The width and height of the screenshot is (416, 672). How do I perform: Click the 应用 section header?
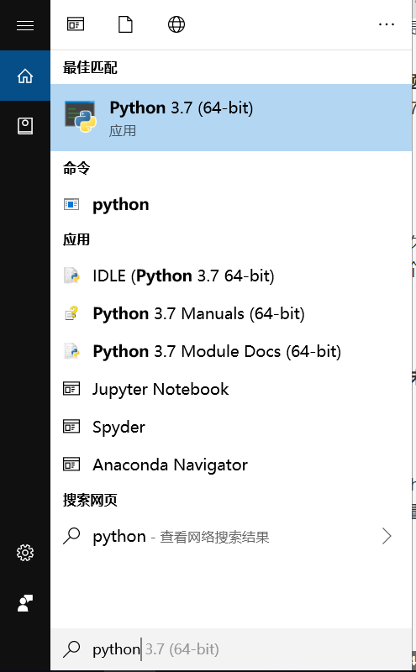tap(76, 239)
